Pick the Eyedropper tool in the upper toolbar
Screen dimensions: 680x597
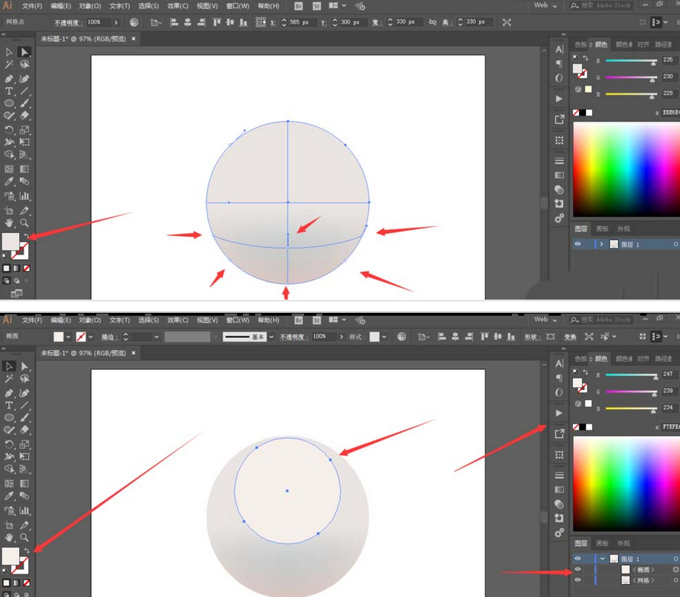pos(9,182)
